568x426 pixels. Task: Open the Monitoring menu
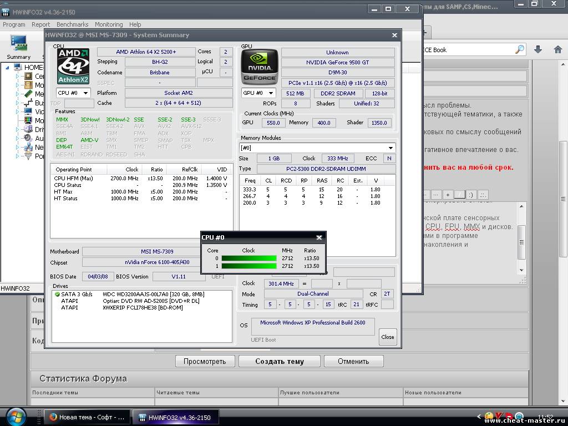tap(109, 24)
